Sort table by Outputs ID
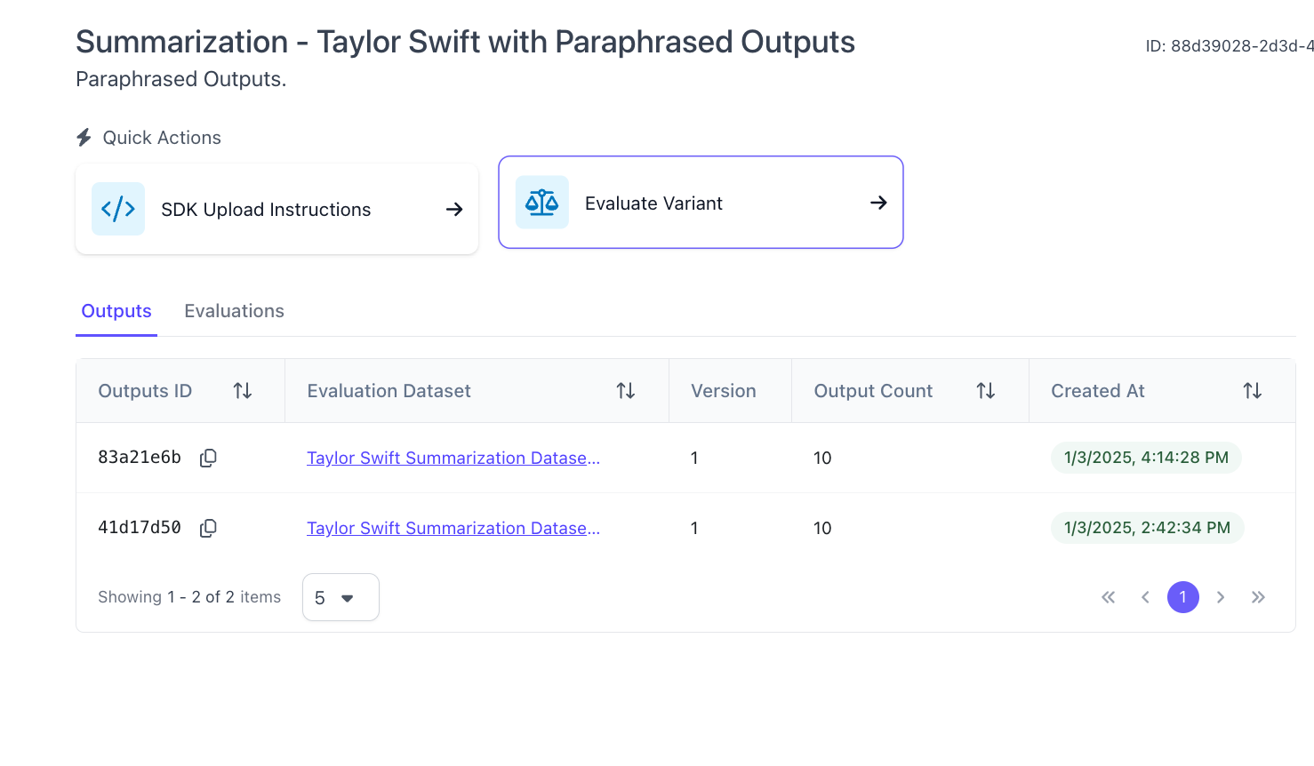Screen dimensions: 1314x766 pyautogui.click(x=242, y=391)
